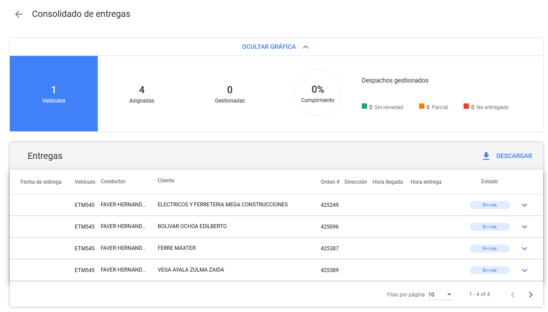Click the back arrow icon
The height and width of the screenshot is (312, 548).
pos(18,14)
